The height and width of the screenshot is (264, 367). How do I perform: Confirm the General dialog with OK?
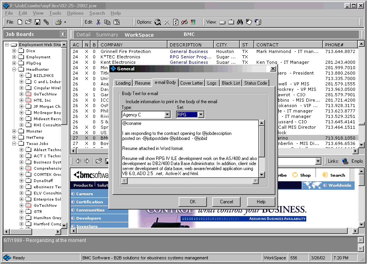(193, 201)
